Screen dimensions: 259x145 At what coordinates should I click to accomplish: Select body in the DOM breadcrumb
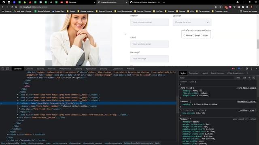tap(23, 143)
